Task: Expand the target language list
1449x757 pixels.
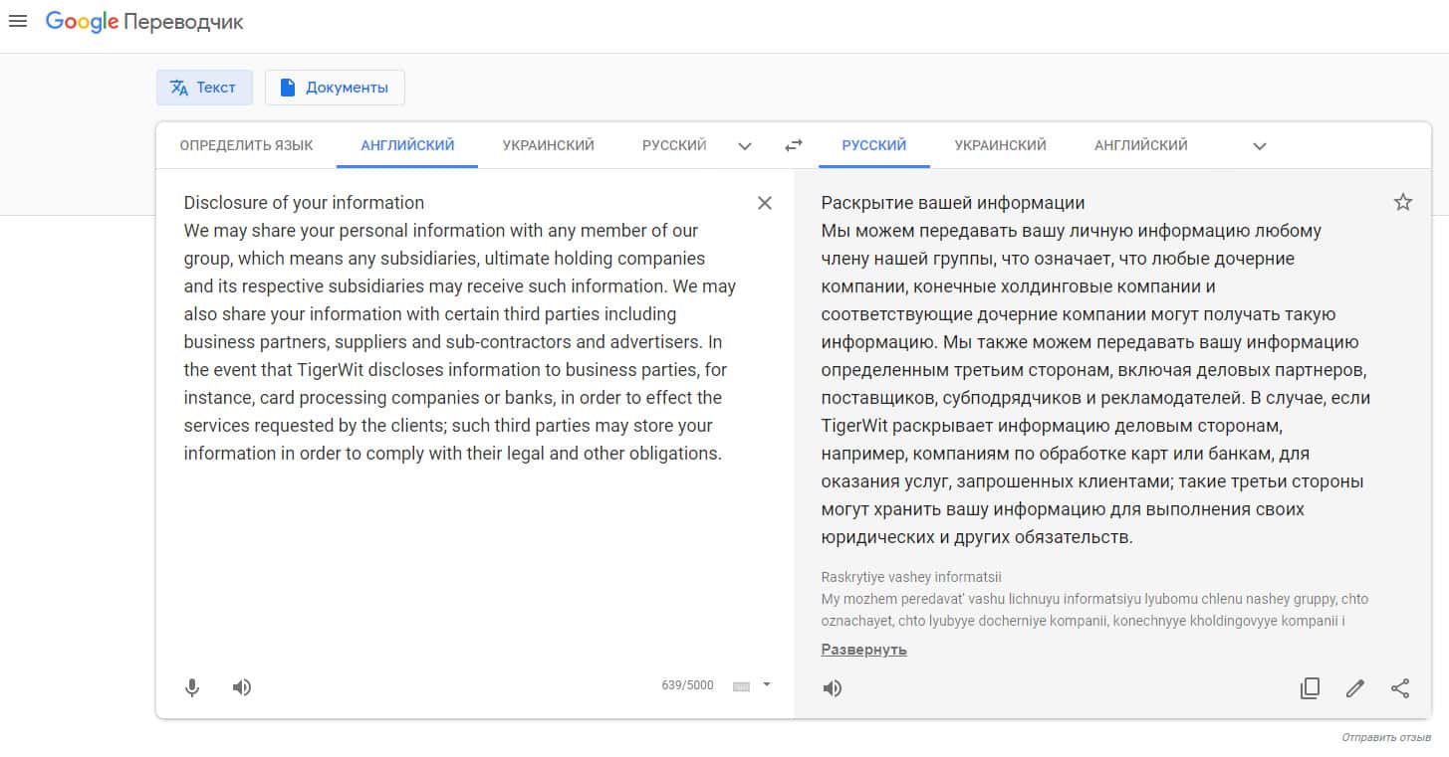Action: point(1260,146)
